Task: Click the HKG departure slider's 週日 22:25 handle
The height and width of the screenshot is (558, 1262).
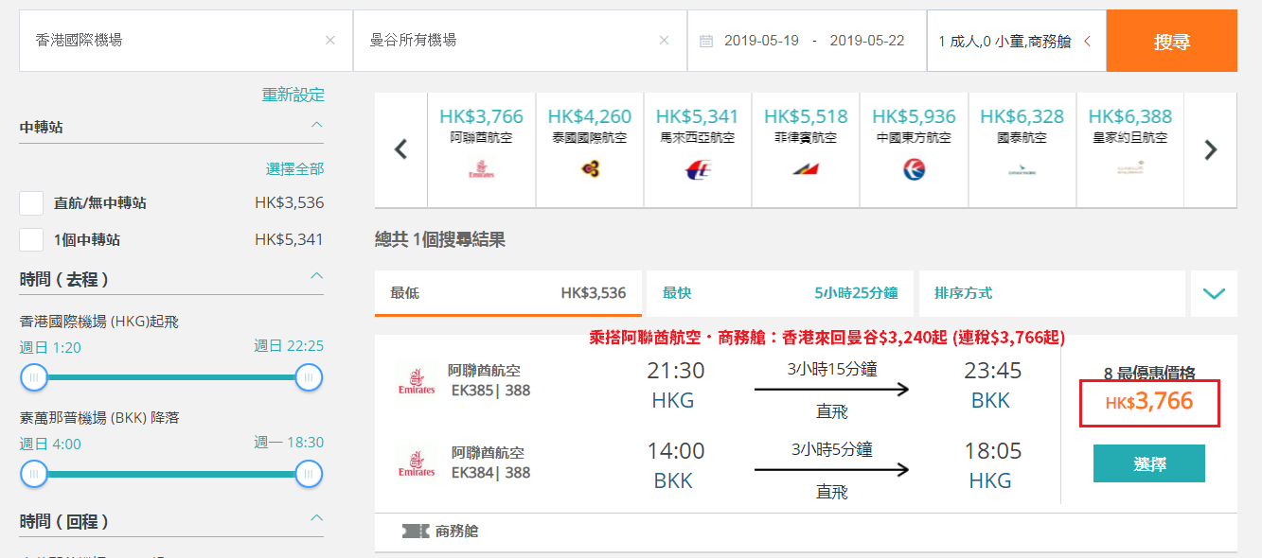Action: (x=309, y=377)
